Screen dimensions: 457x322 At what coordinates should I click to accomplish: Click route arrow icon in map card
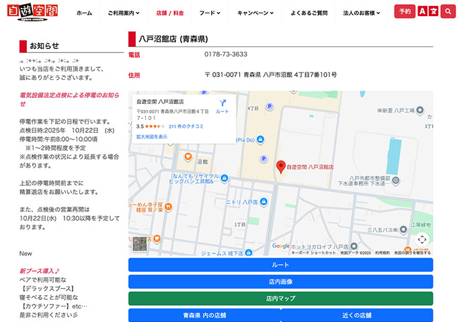pyautogui.click(x=222, y=103)
